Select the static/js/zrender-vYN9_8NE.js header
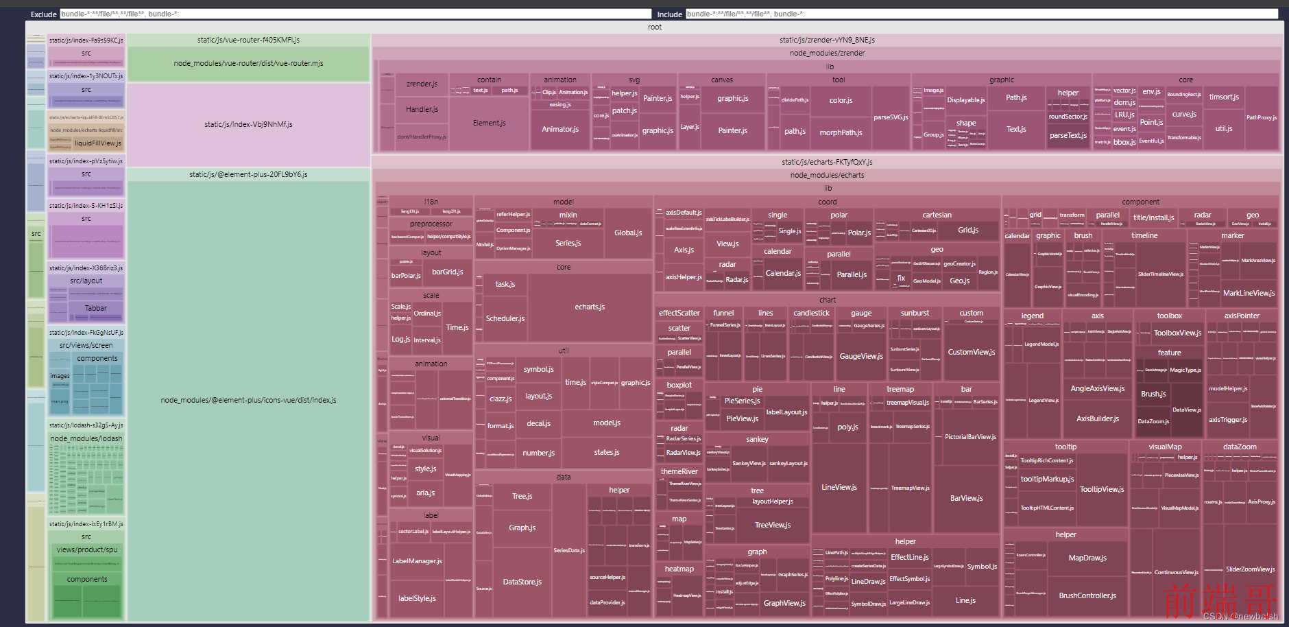The width and height of the screenshot is (1289, 627). pos(827,40)
